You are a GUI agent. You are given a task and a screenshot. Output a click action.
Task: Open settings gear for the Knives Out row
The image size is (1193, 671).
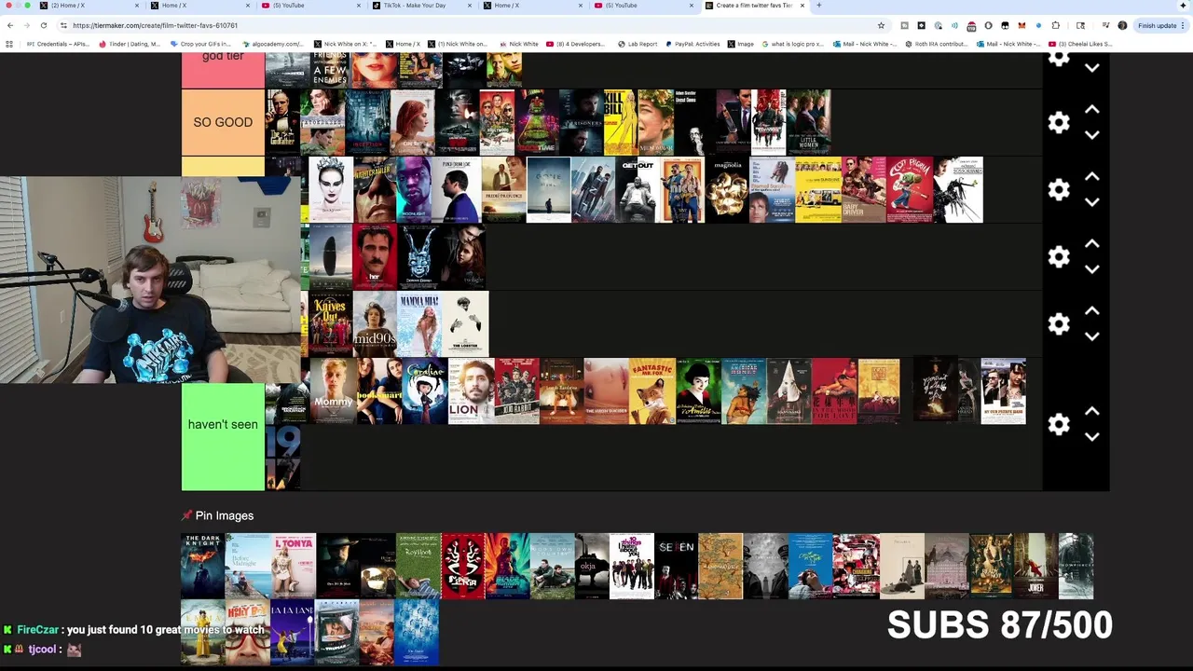tap(1059, 323)
